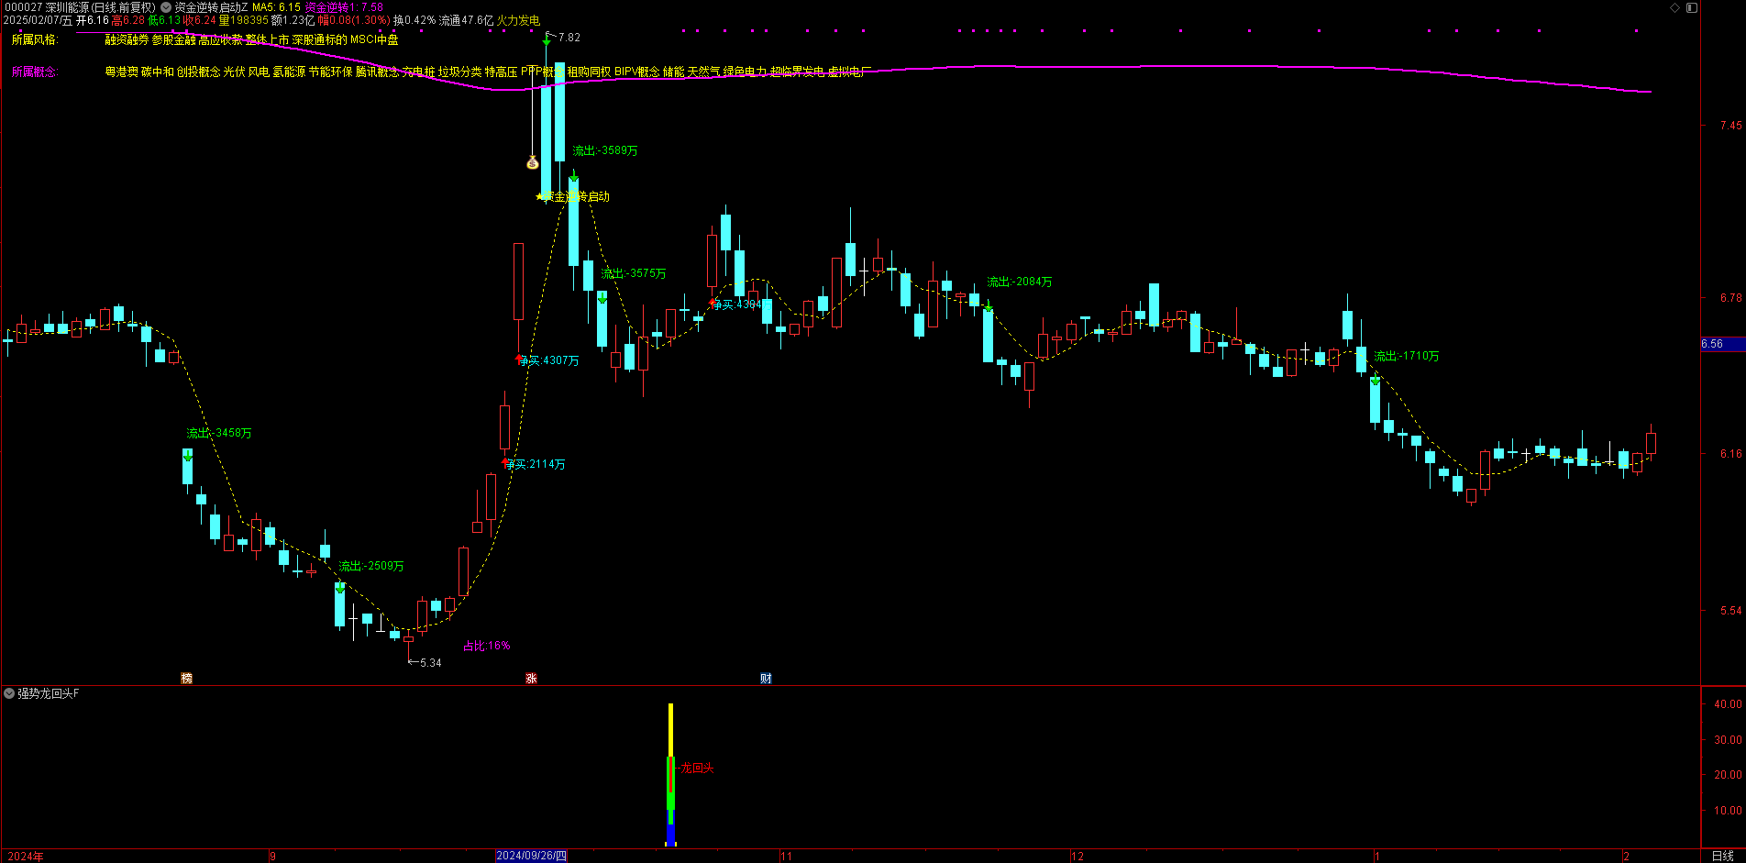Viewport: 1746px width, 863px height.
Task: Toggle the side panel icon at top right
Action: (1693, 7)
